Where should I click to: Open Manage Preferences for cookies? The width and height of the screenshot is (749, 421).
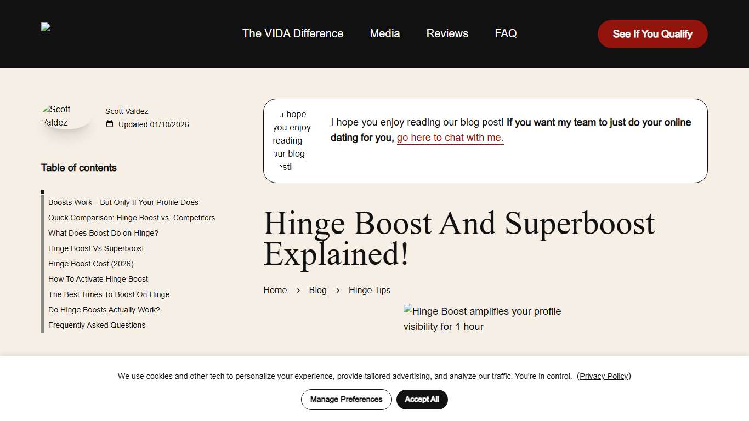click(346, 400)
